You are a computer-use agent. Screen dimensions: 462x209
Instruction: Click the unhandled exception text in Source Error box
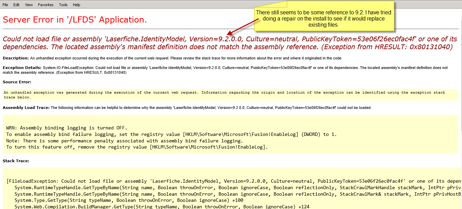[x=224, y=95]
